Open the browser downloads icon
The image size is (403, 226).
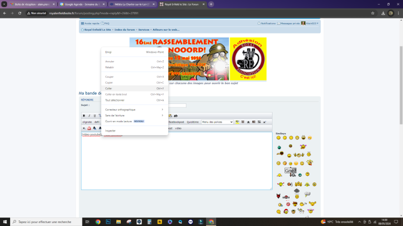[383, 13]
